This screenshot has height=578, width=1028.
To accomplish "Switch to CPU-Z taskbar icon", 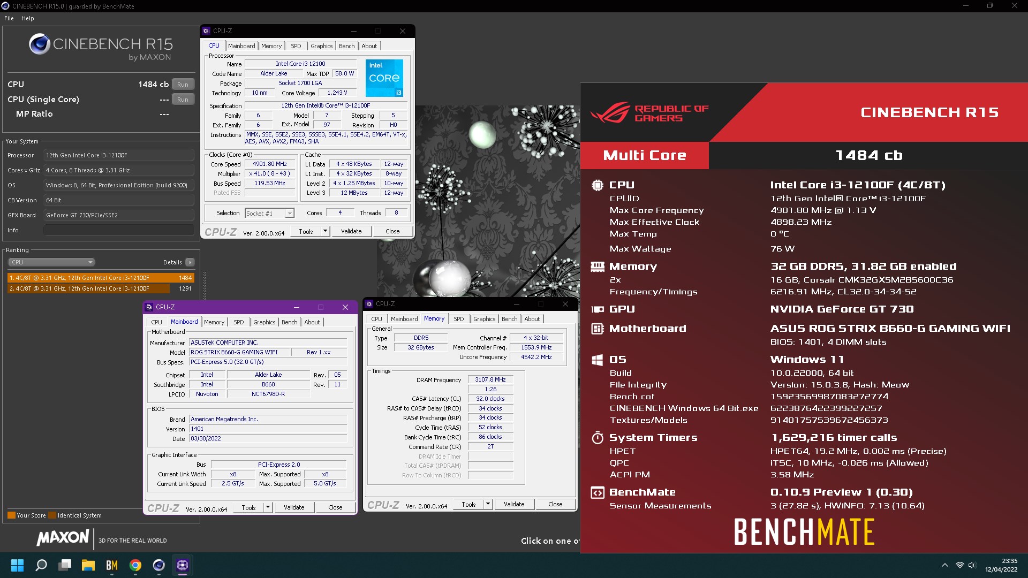I will [183, 565].
